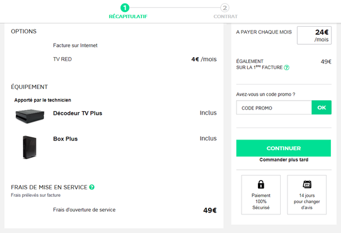This screenshot has height=233, width=341.
Task: Switch to the Récapitulatif step tab
Action: point(128,16)
